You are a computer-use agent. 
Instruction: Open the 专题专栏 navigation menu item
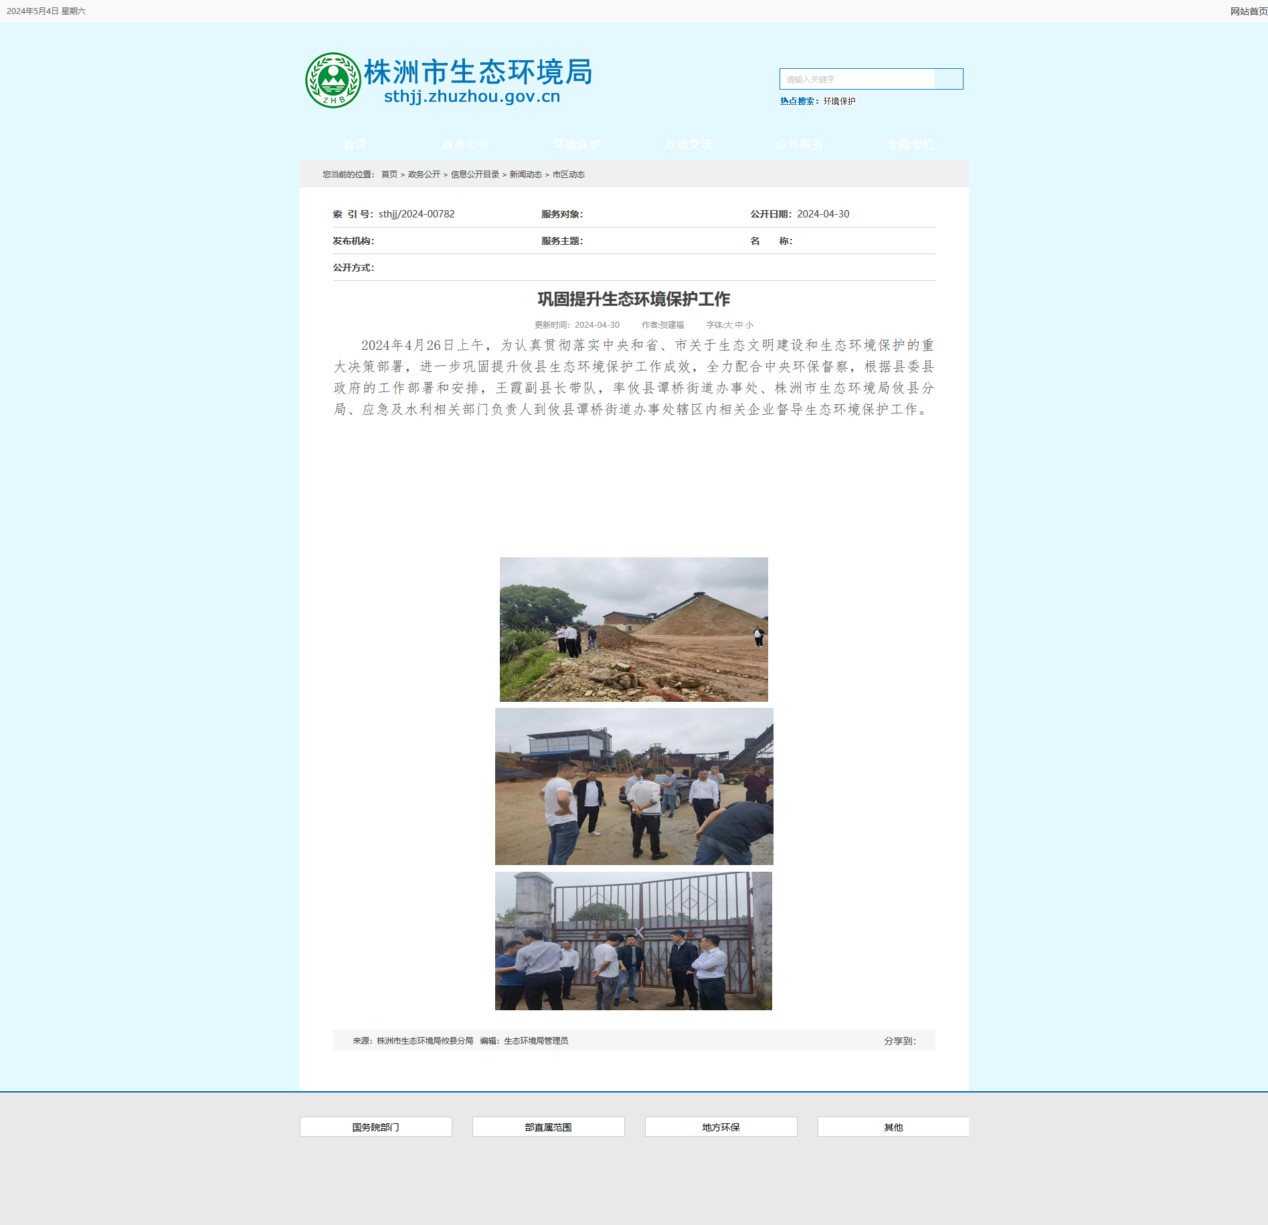(x=911, y=145)
